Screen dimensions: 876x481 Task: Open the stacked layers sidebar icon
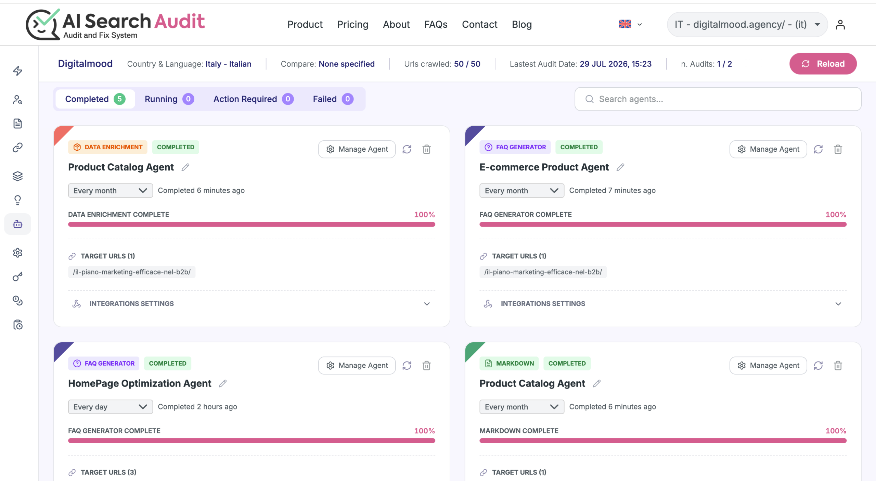[18, 176]
